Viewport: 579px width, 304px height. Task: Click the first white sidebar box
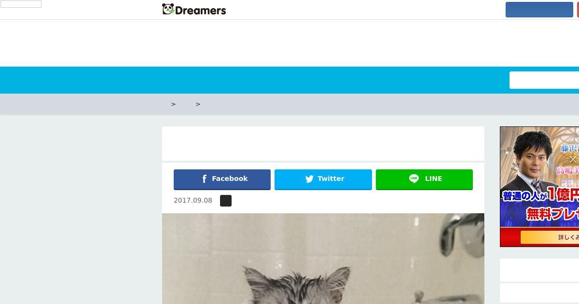click(x=539, y=270)
